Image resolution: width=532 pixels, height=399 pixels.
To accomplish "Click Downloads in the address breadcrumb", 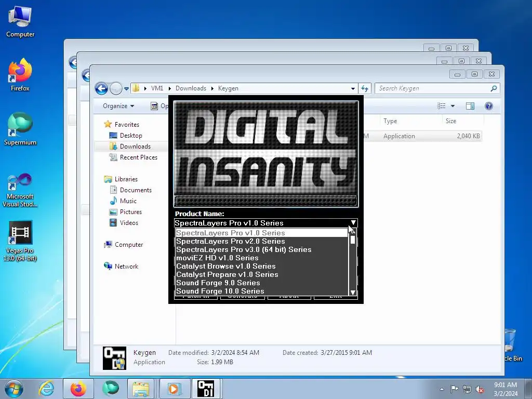I will coord(191,88).
